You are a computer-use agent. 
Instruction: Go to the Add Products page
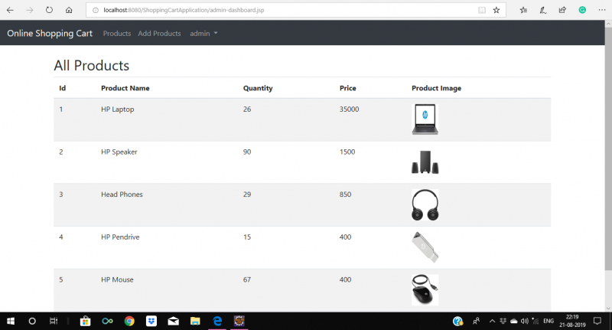click(159, 34)
